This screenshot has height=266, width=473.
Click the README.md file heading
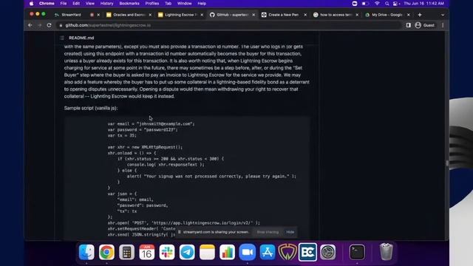81,38
